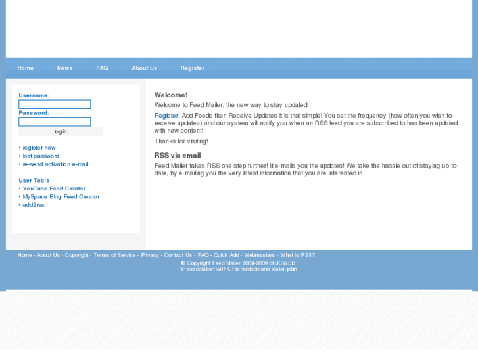Click the copyright Feed Mailer 2004-2009 line
The height and width of the screenshot is (358, 478).
(x=238, y=263)
